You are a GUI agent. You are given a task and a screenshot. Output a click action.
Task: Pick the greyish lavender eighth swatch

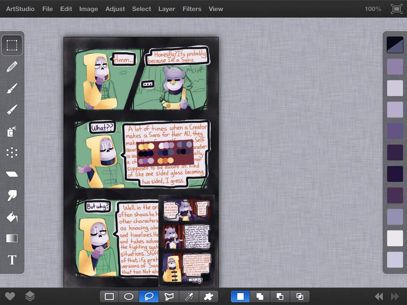click(395, 217)
